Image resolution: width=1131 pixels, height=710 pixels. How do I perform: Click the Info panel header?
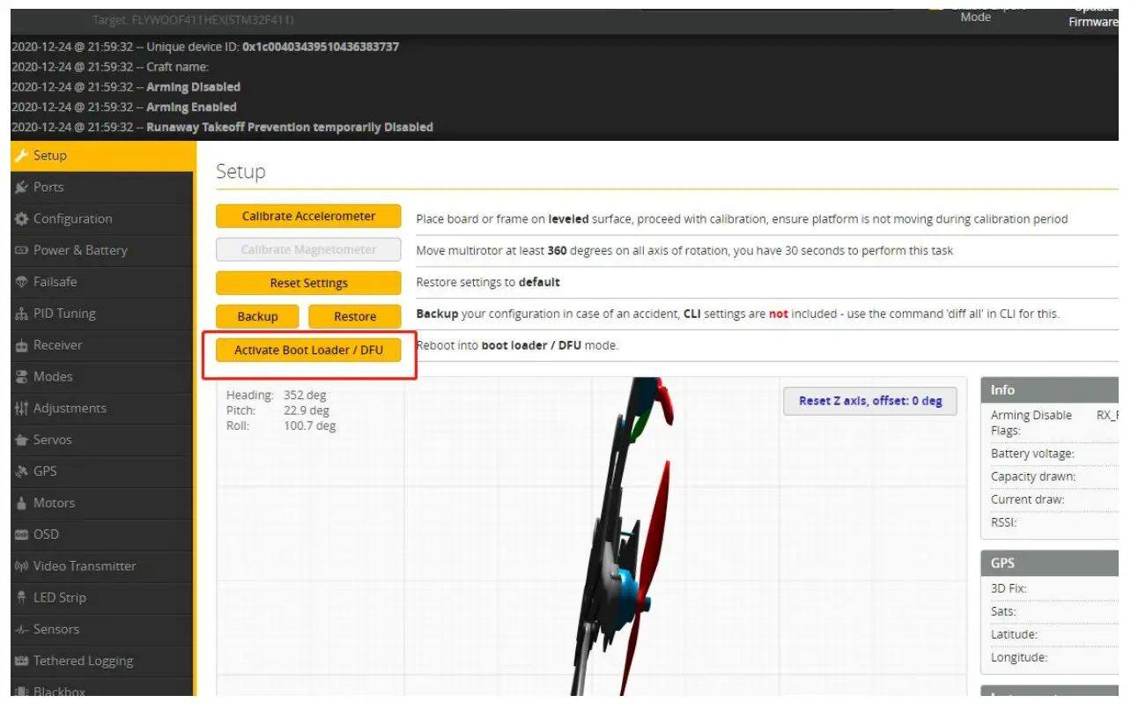click(1049, 390)
